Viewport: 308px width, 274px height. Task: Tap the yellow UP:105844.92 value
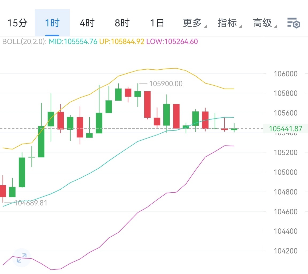click(122, 42)
